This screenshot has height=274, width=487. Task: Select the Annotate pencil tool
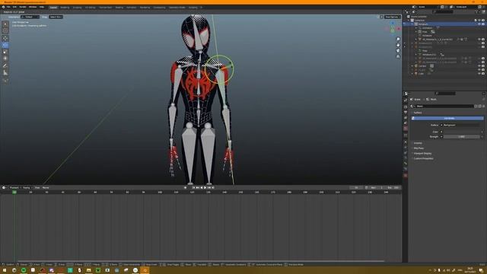5,65
